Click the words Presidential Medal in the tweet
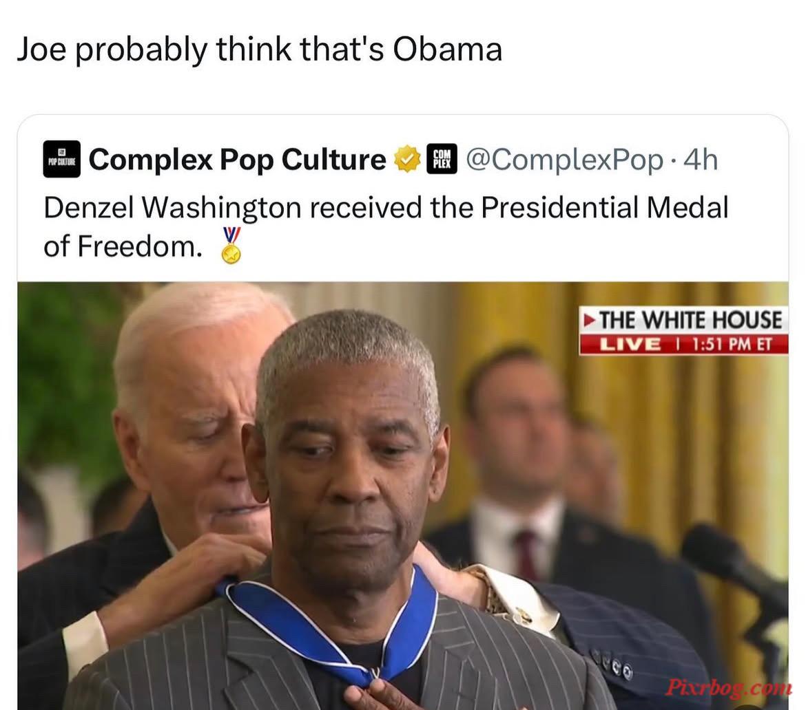 (605, 207)
